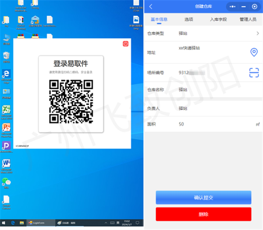Click the login QR code image

(71, 101)
